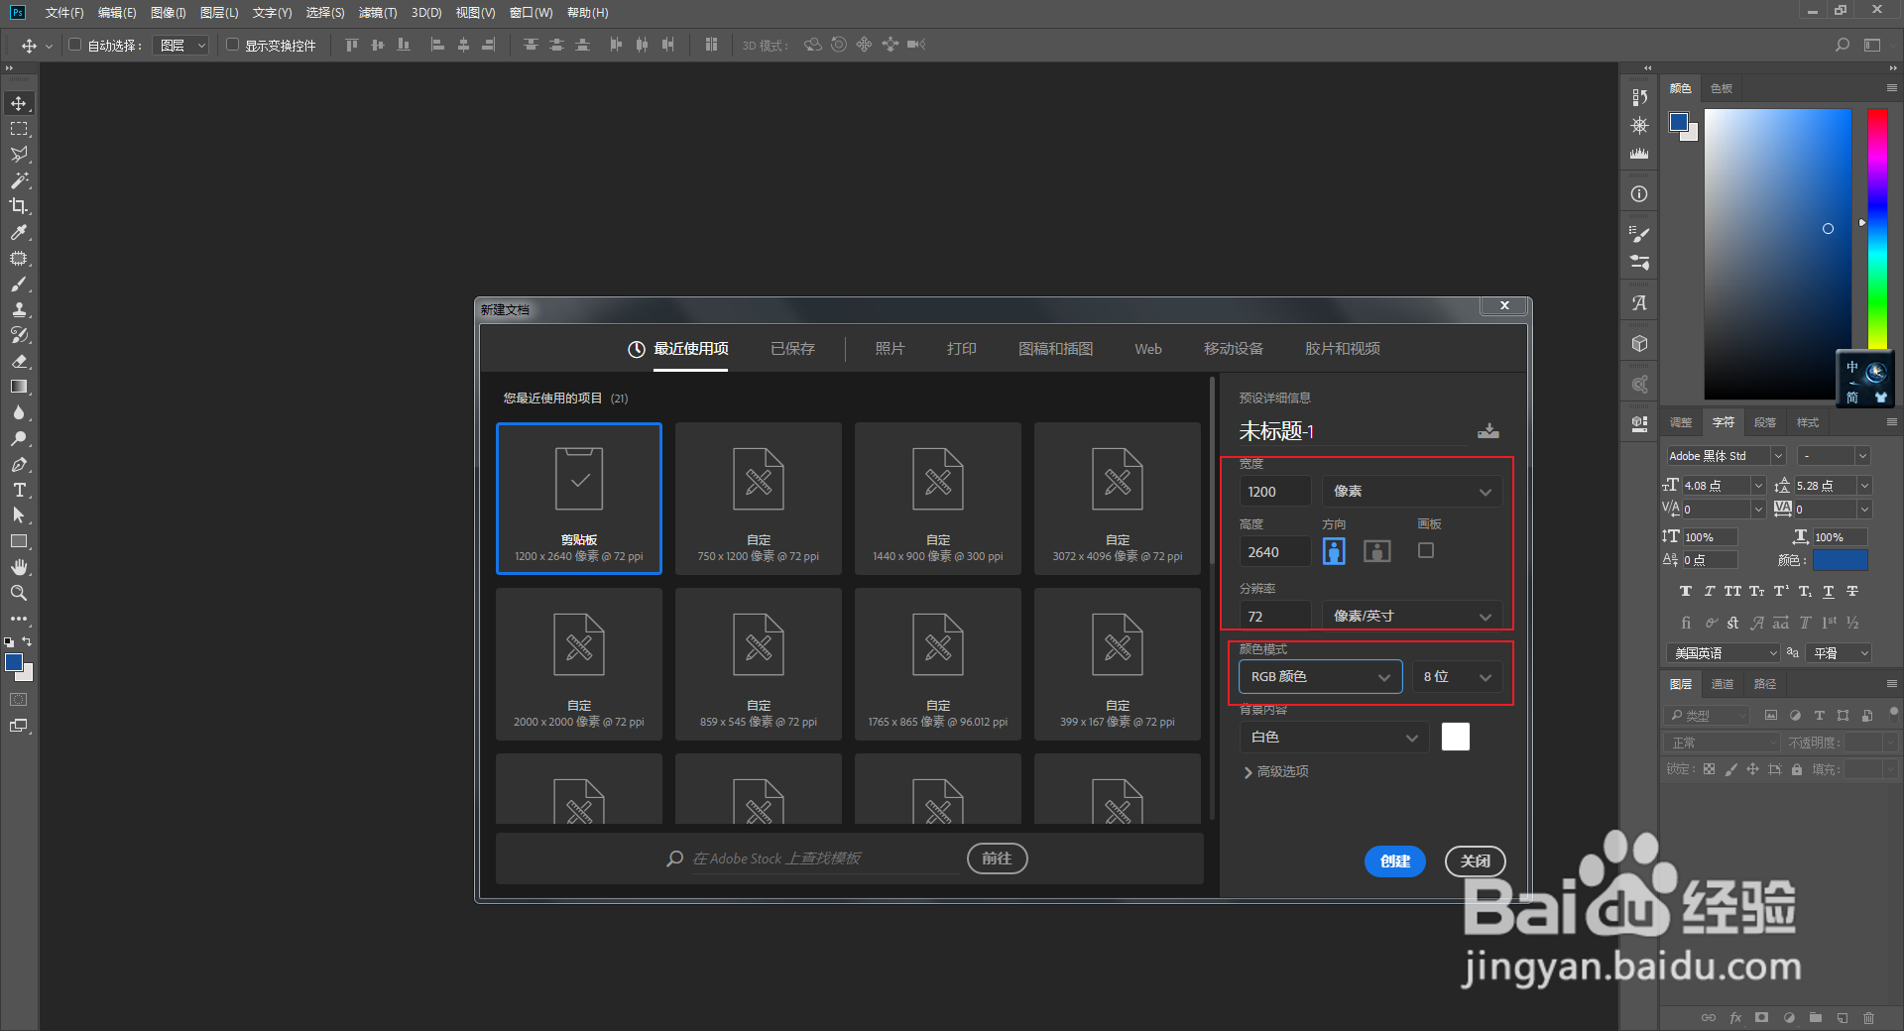Viewport: 1904px width, 1031px height.
Task: Click the blue text color swatch
Action: click(1841, 560)
